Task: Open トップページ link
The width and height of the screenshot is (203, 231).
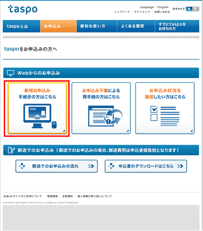Action: pos(122,12)
